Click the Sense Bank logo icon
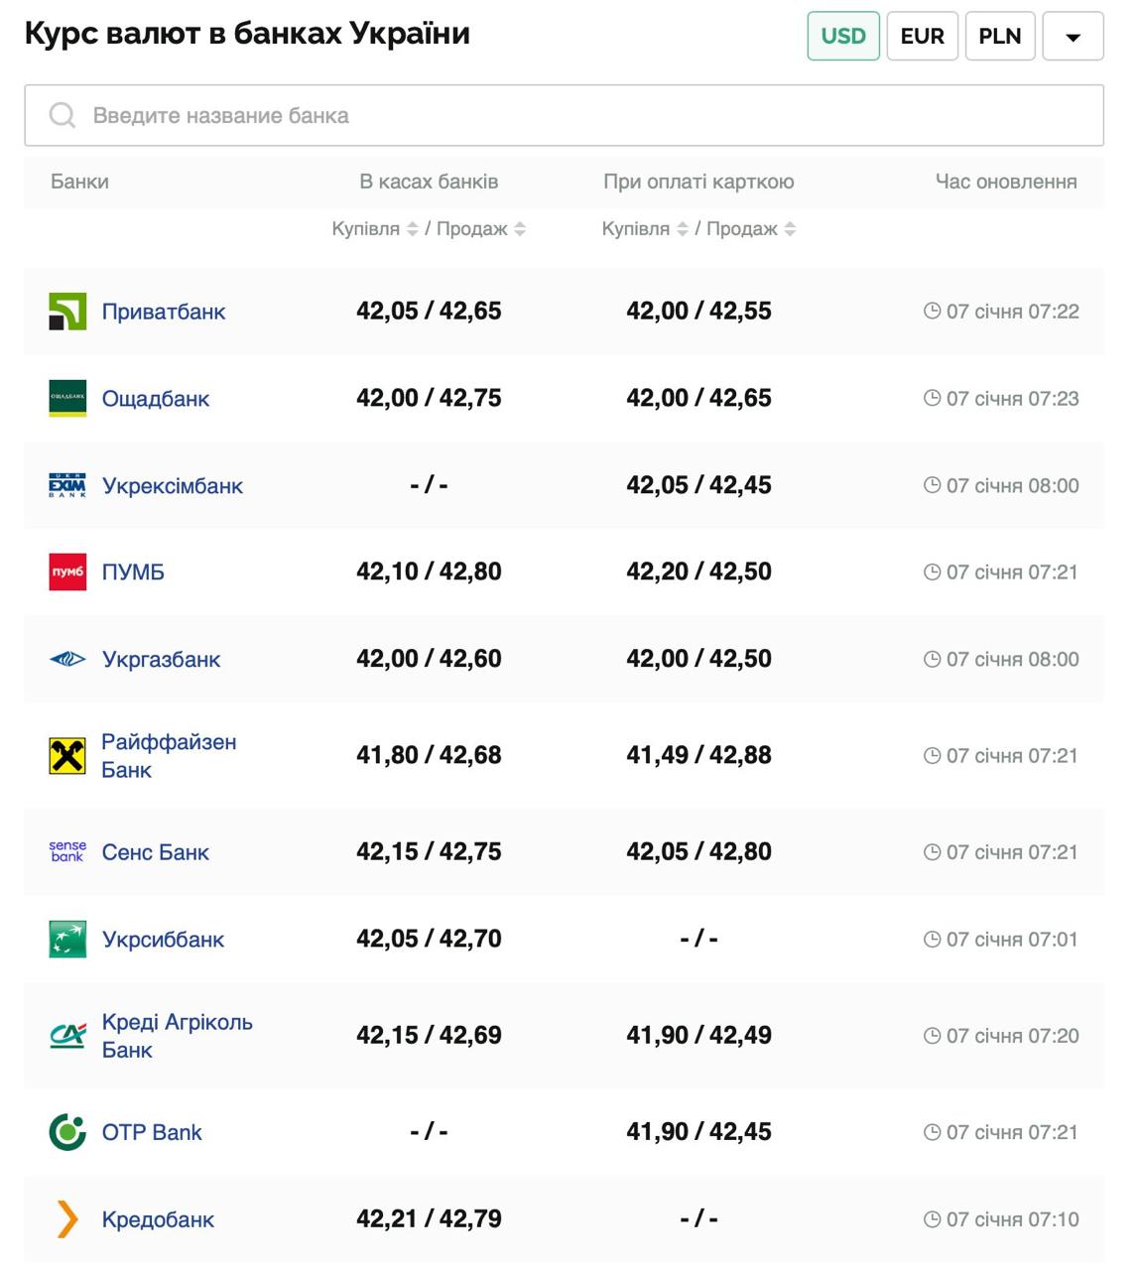The width and height of the screenshot is (1138, 1270). [67, 852]
